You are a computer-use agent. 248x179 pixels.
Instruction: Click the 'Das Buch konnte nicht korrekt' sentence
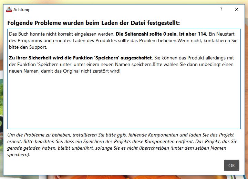pyautogui.click(x=62, y=34)
